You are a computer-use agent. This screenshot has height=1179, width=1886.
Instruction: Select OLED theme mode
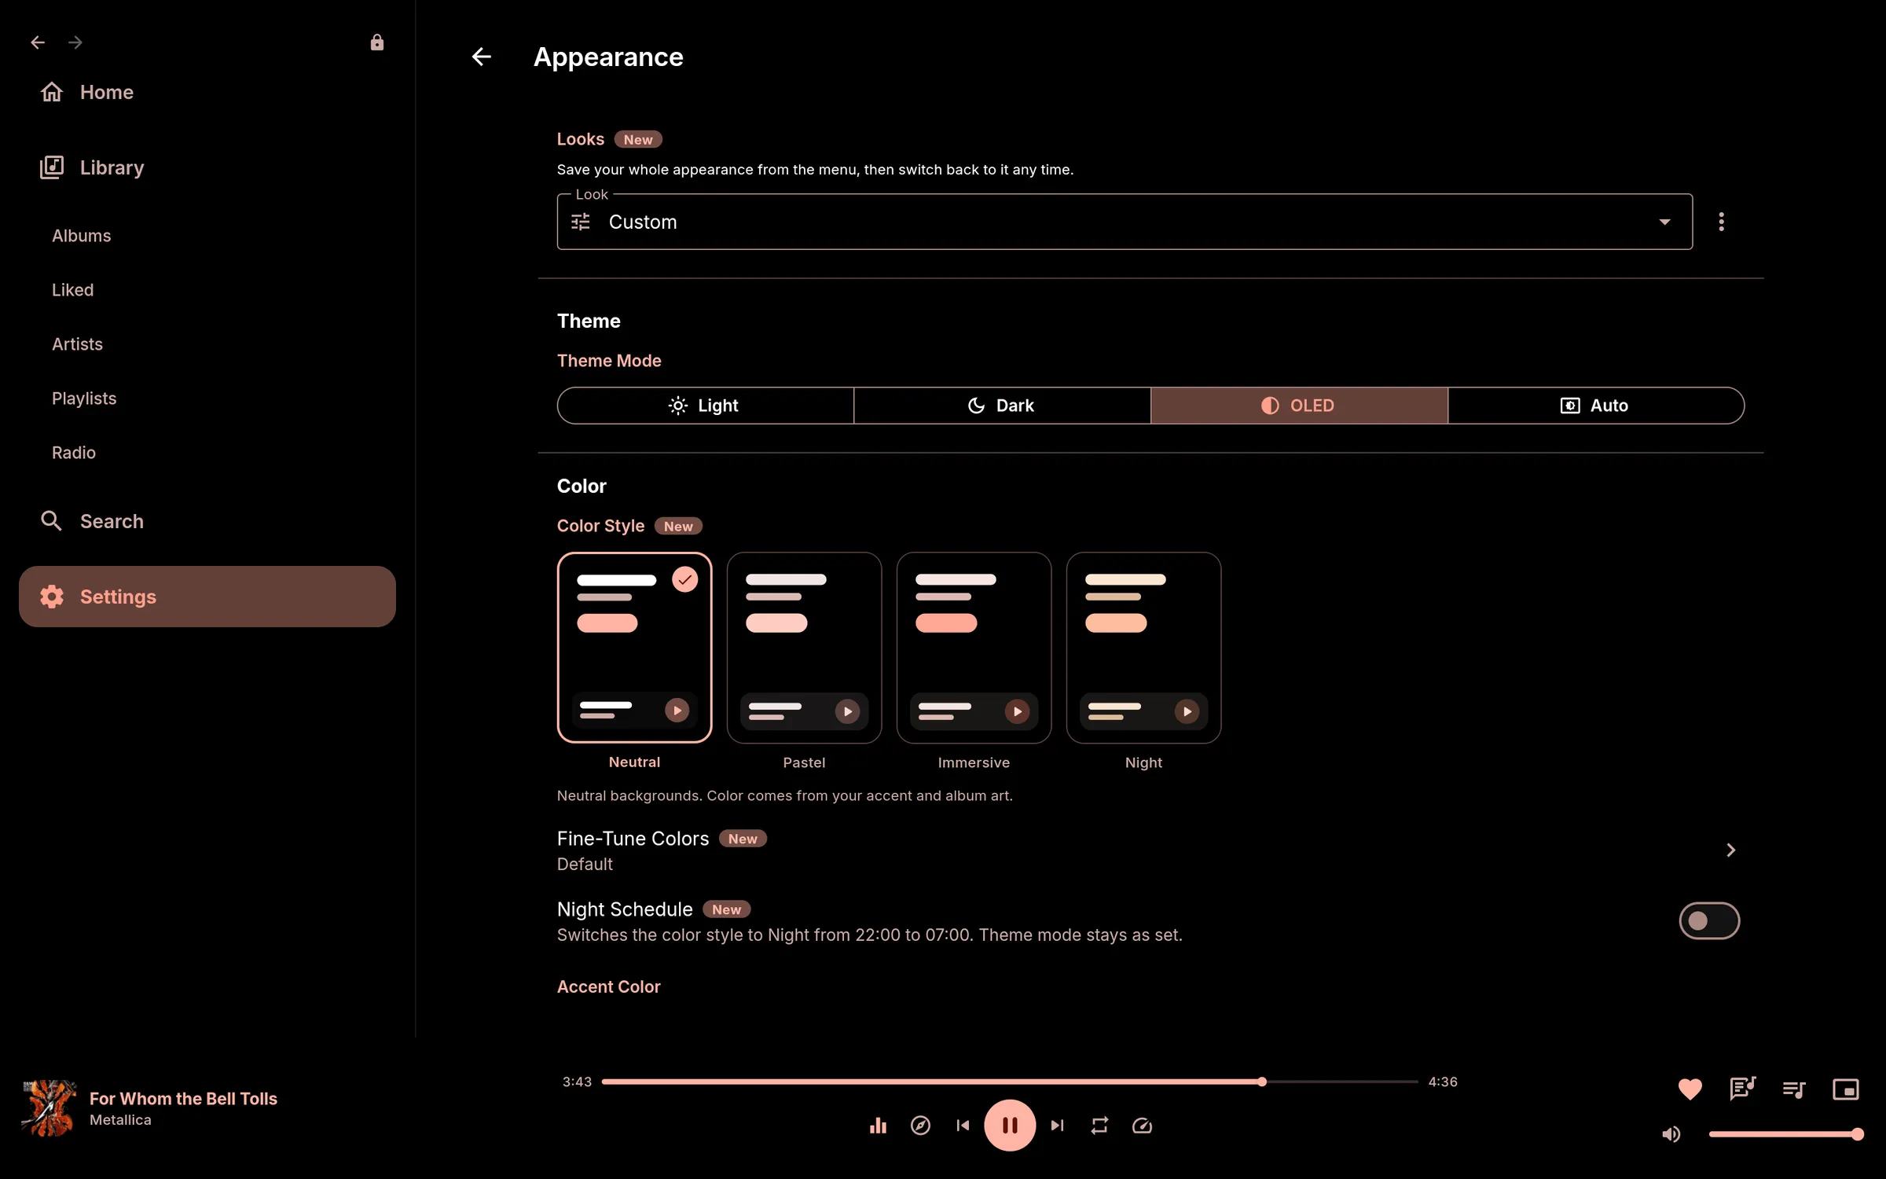click(1299, 406)
